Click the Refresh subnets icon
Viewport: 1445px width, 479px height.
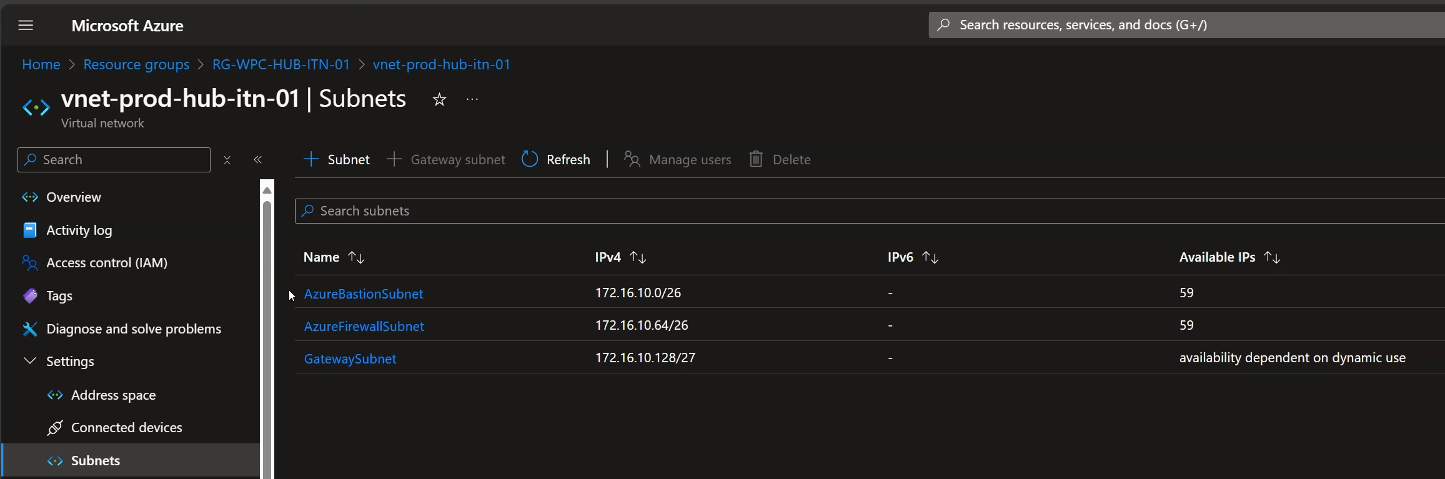pyautogui.click(x=530, y=159)
